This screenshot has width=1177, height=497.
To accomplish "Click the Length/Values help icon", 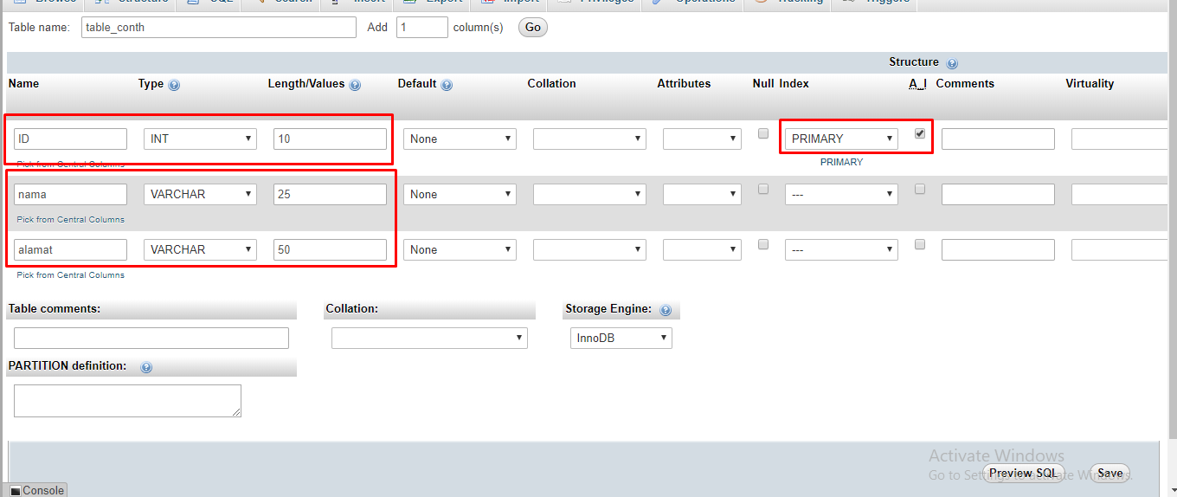I will click(355, 85).
